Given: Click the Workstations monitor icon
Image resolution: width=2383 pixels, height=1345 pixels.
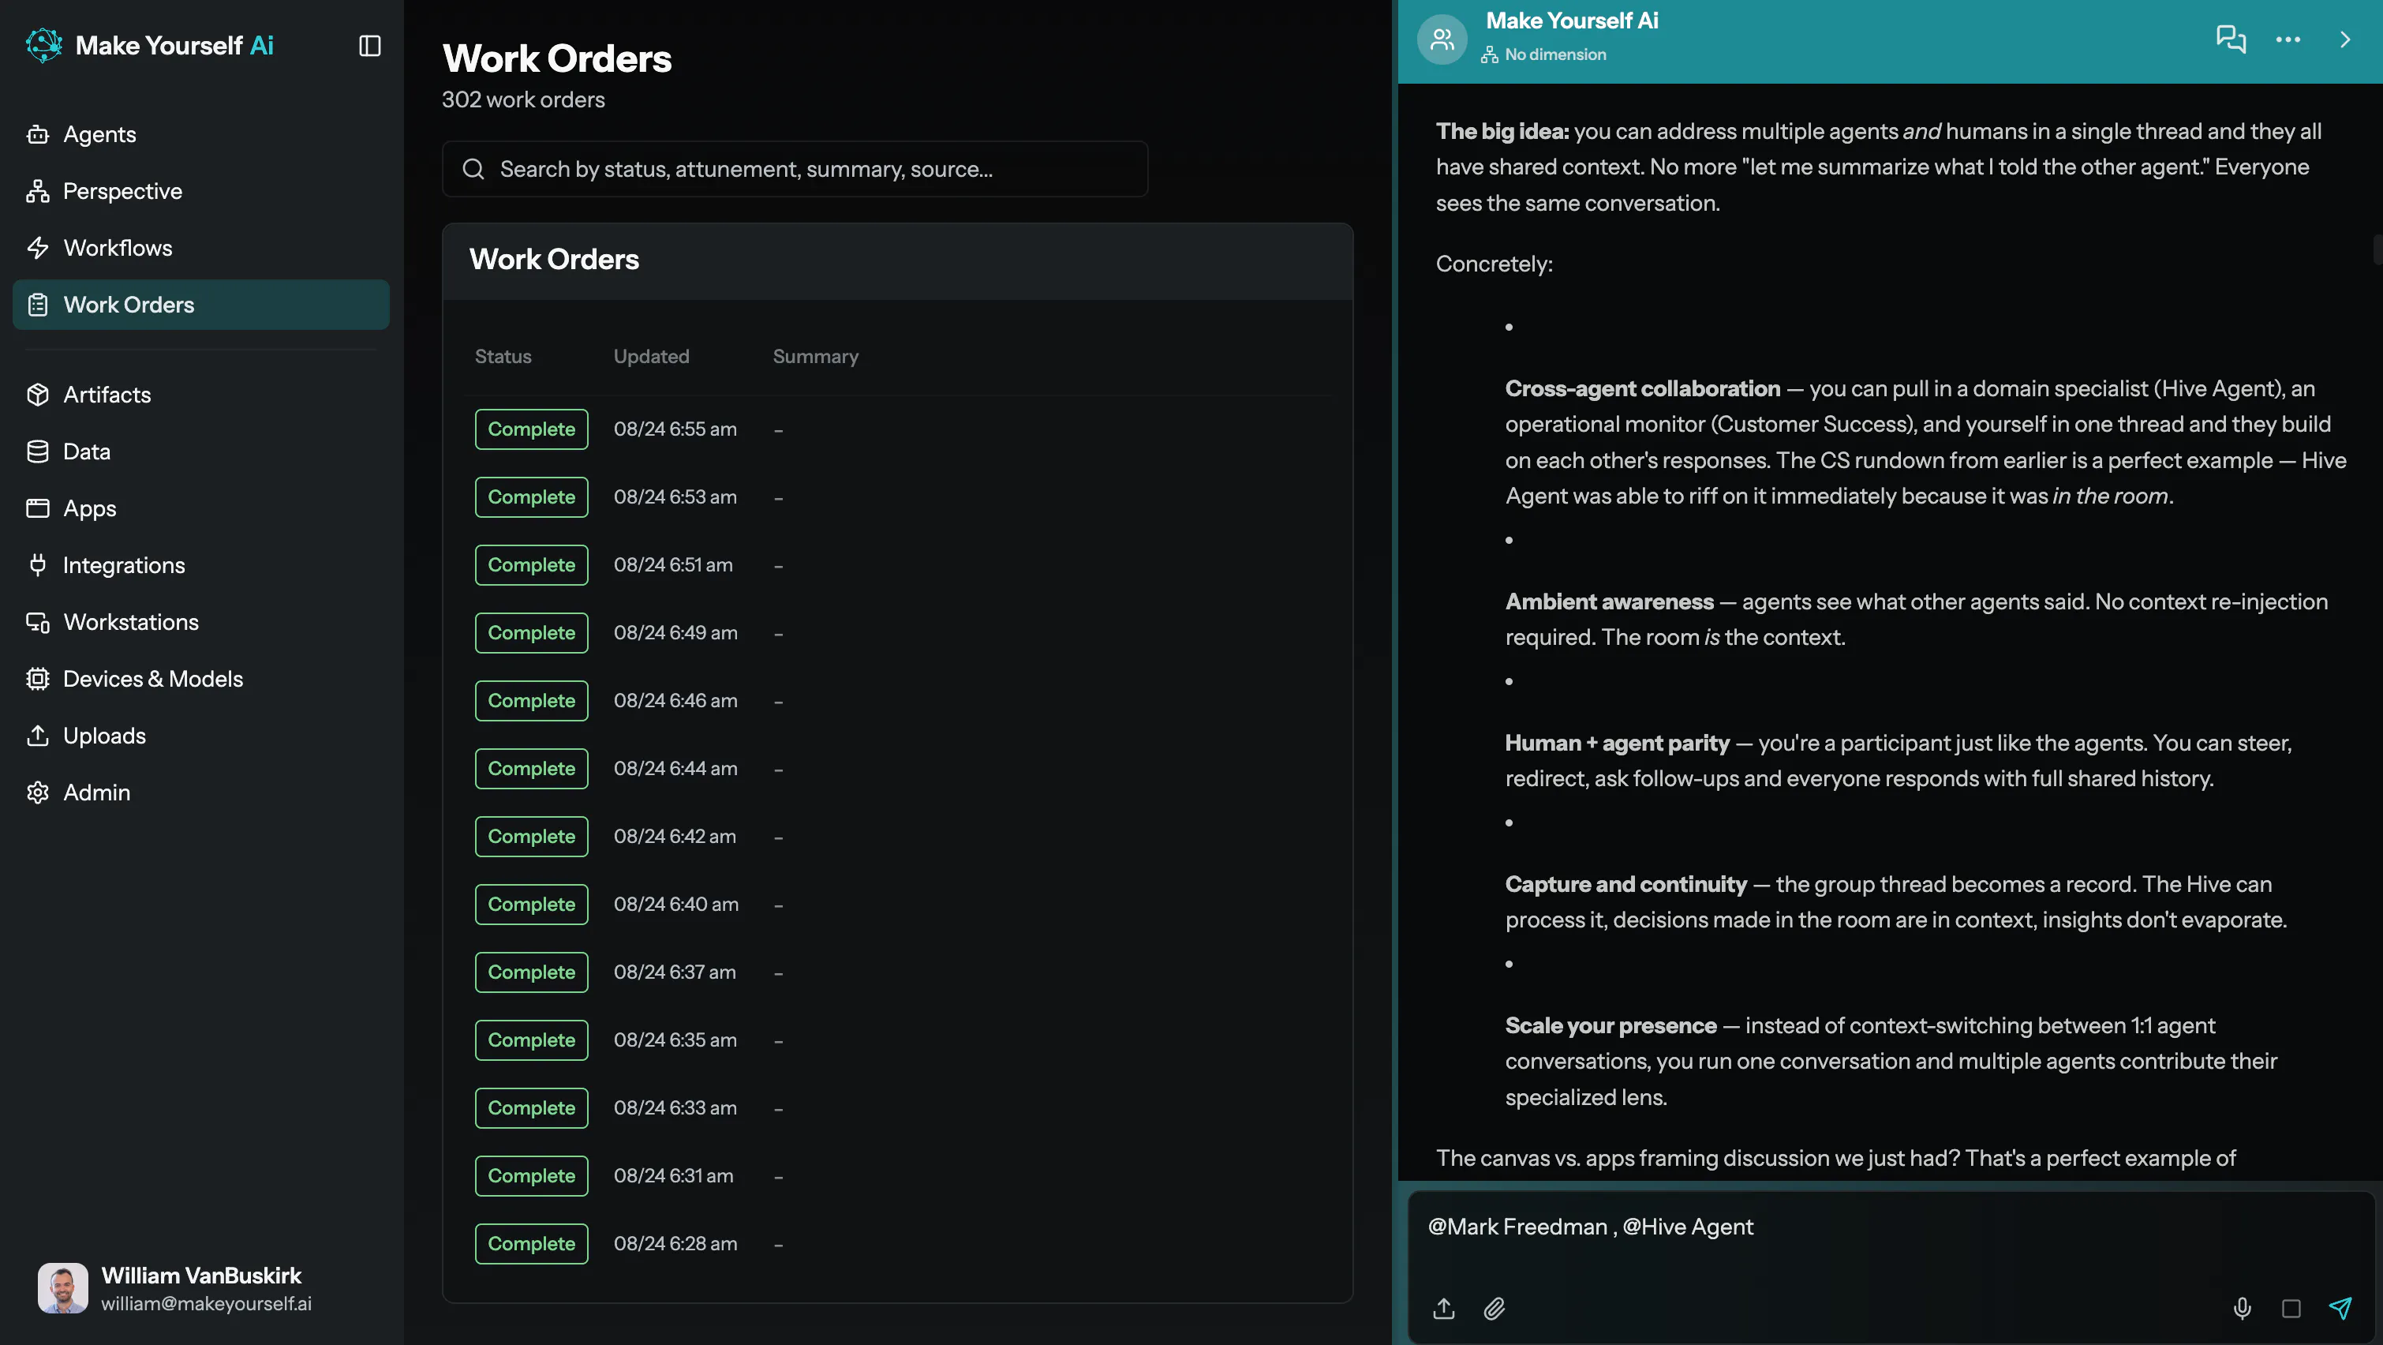Looking at the screenshot, I should click(38, 622).
